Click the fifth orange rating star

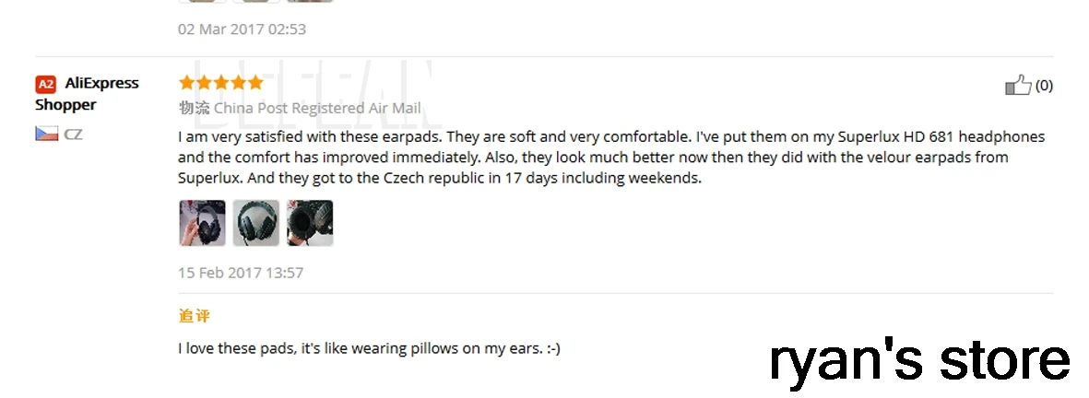pos(254,83)
